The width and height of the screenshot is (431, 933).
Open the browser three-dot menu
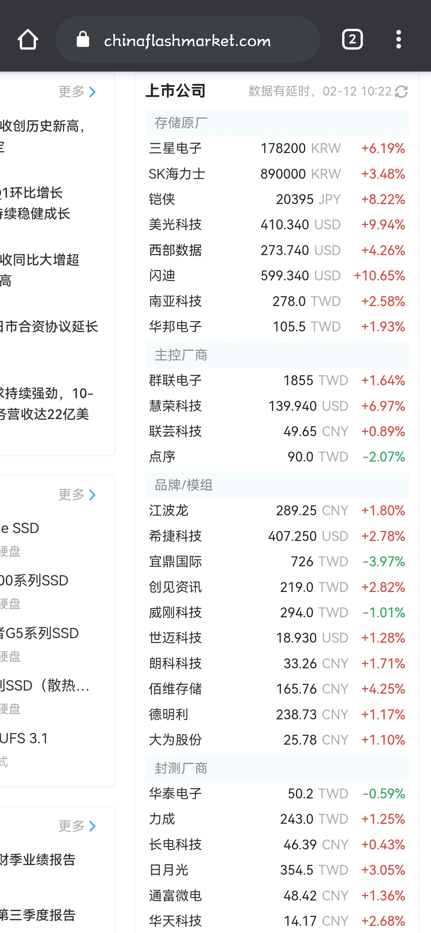click(x=399, y=39)
